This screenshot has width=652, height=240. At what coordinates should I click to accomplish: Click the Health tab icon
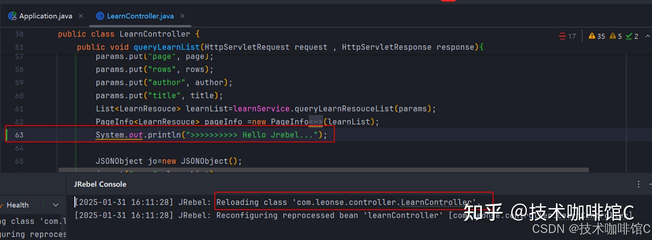click(x=2, y=205)
